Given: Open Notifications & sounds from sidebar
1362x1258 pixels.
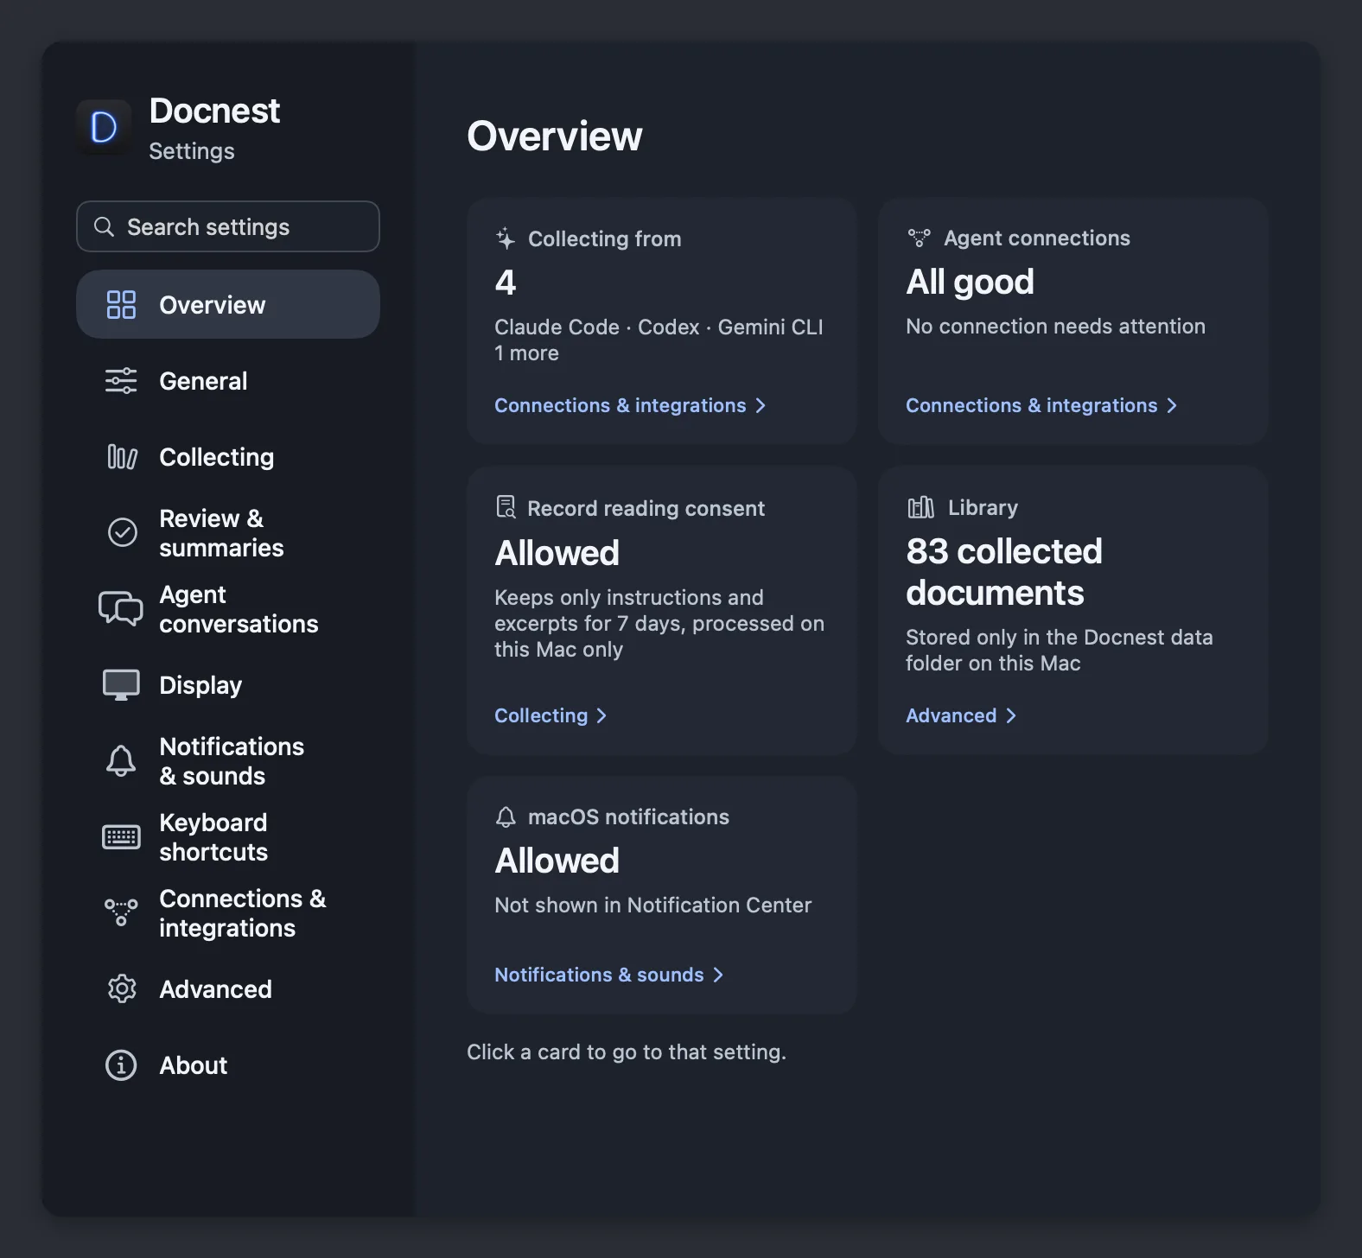Looking at the screenshot, I should click(228, 761).
